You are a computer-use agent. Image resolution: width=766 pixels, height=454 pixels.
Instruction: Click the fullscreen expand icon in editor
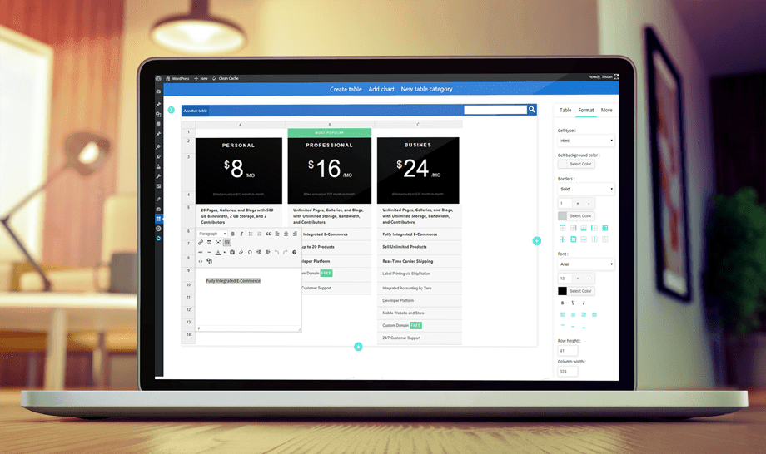[218, 243]
